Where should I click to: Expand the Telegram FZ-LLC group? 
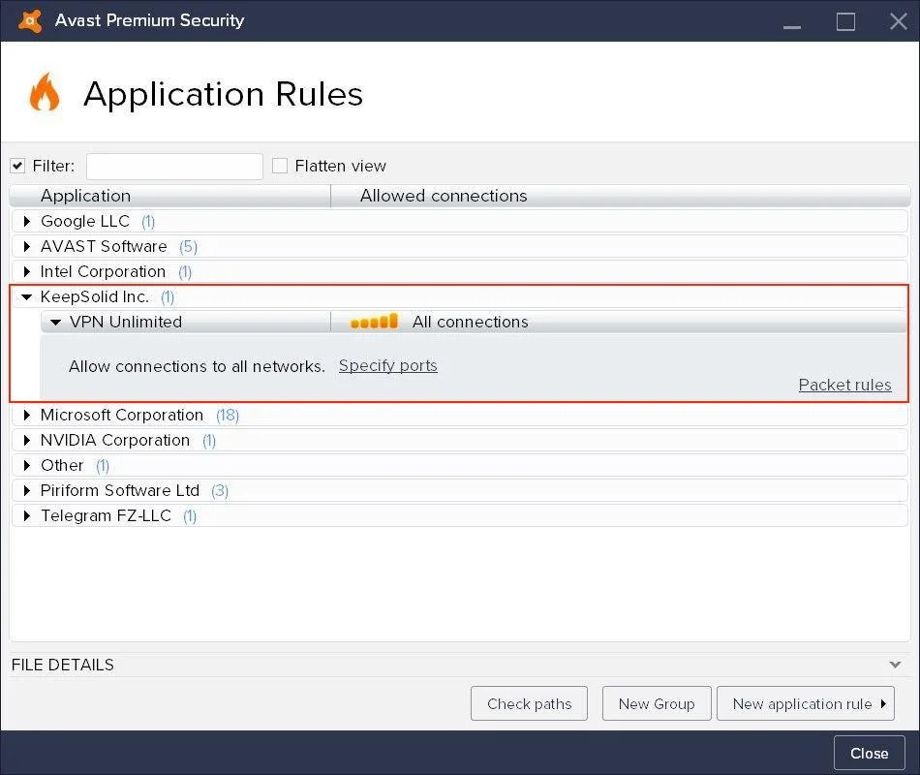pyautogui.click(x=27, y=516)
